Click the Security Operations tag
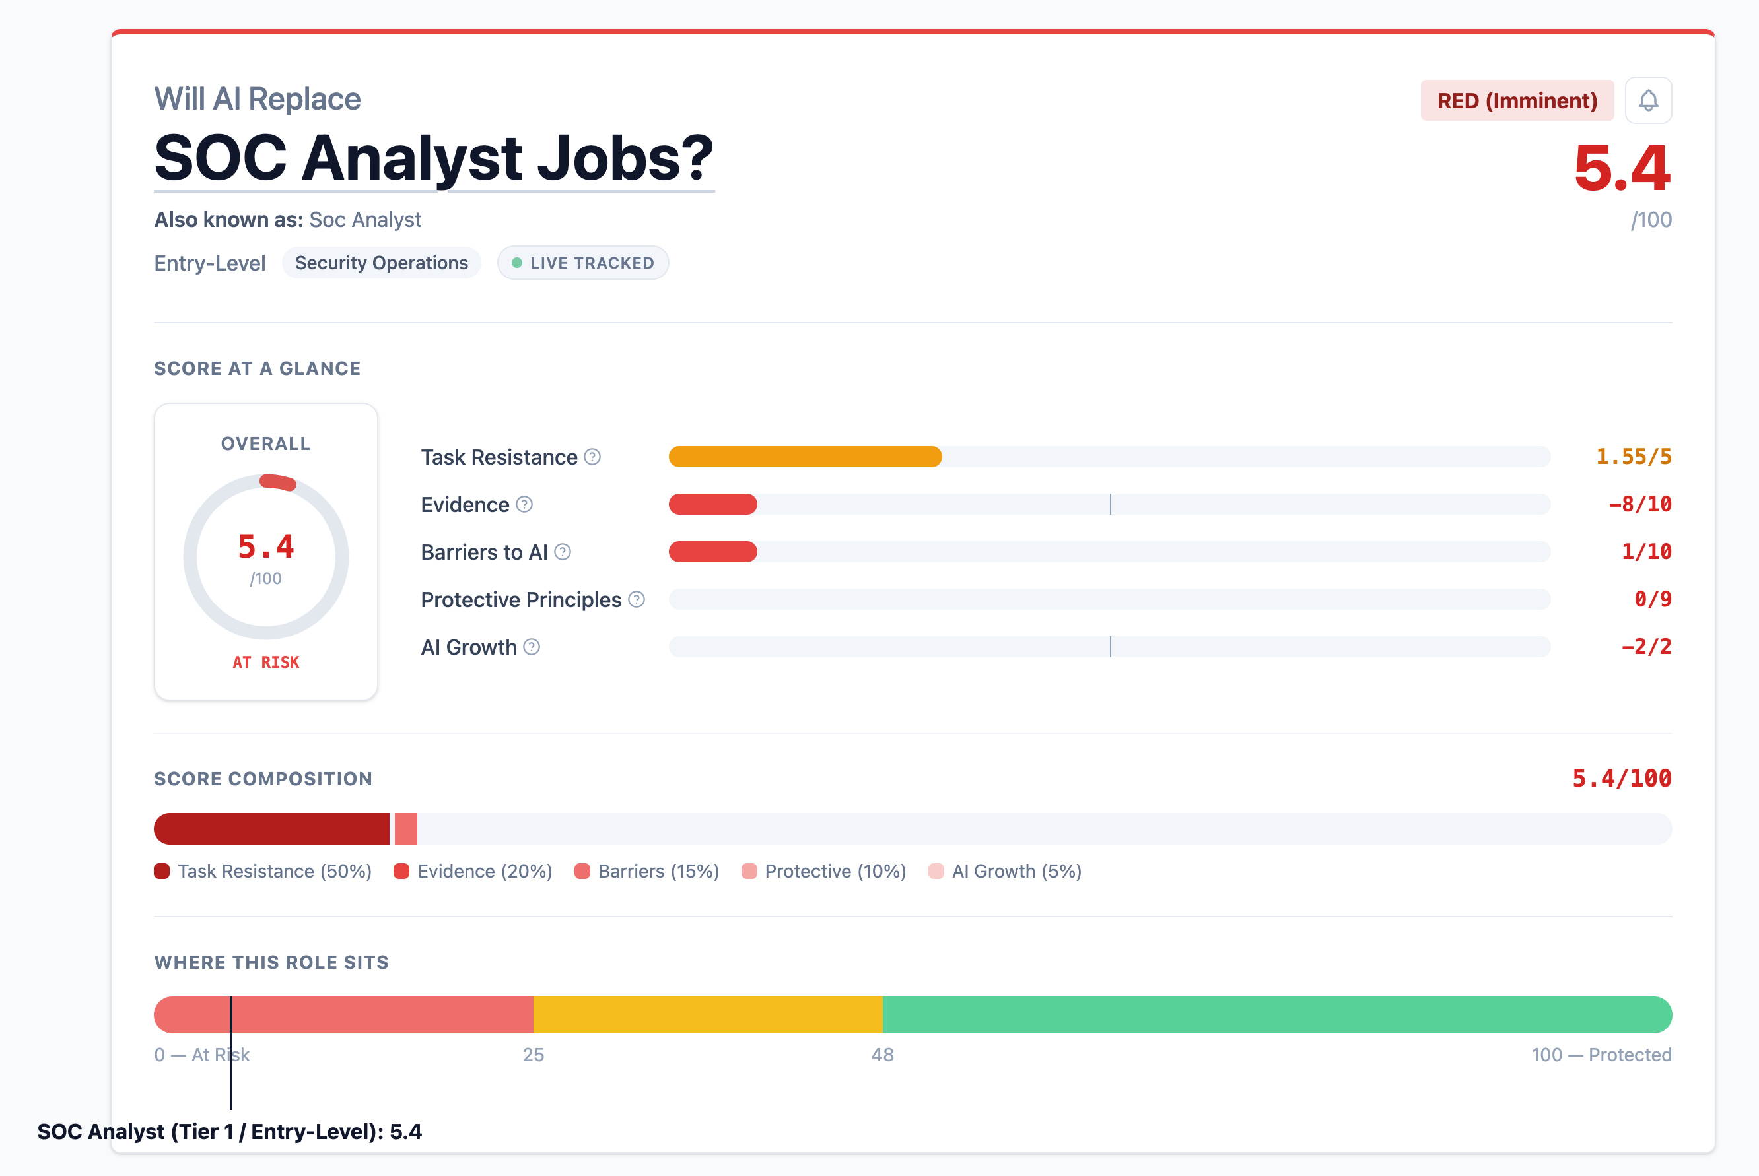The image size is (1759, 1176). [x=381, y=263]
